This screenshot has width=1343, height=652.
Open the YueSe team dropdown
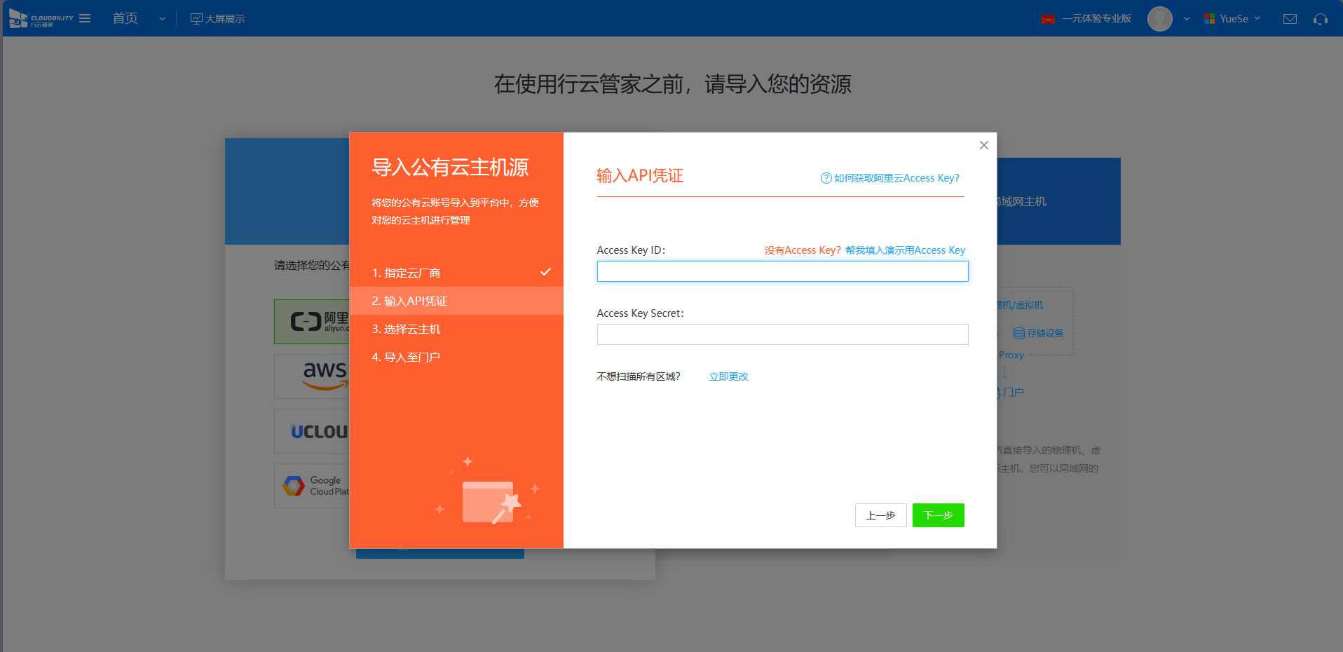click(1233, 19)
